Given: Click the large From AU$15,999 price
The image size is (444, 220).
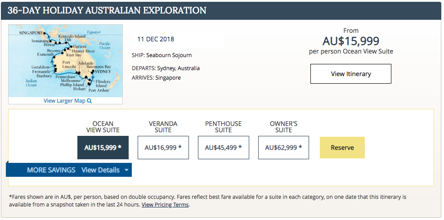Looking at the screenshot, I should [x=351, y=41].
